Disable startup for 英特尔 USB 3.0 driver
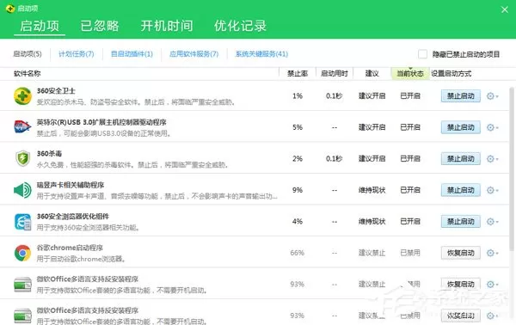The image size is (516, 325). [x=460, y=127]
